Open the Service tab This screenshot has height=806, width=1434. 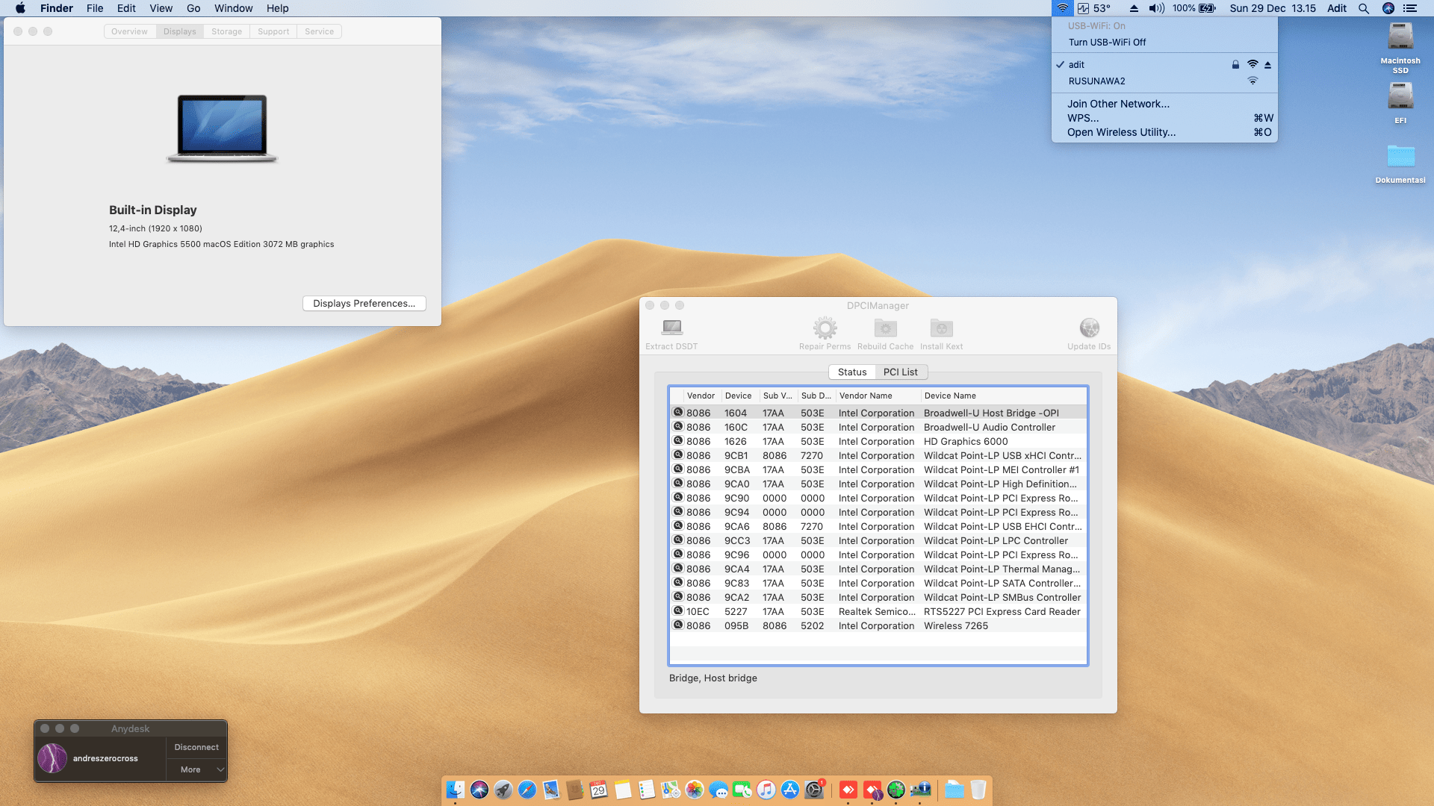pyautogui.click(x=320, y=31)
